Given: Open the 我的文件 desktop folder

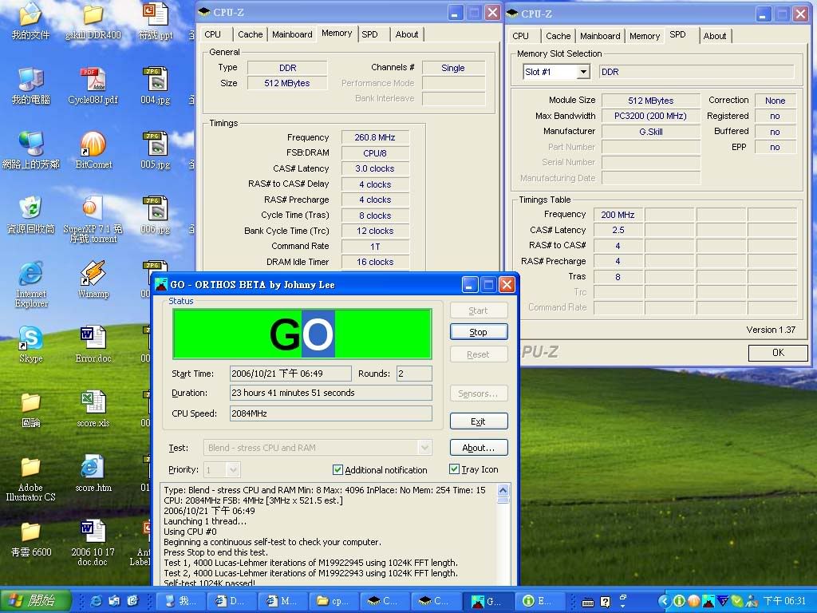Looking at the screenshot, I should [x=30, y=21].
